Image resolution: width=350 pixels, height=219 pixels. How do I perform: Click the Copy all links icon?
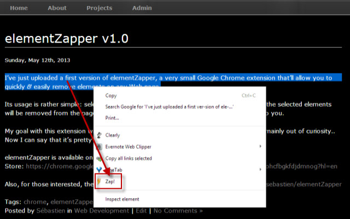[x=99, y=158]
